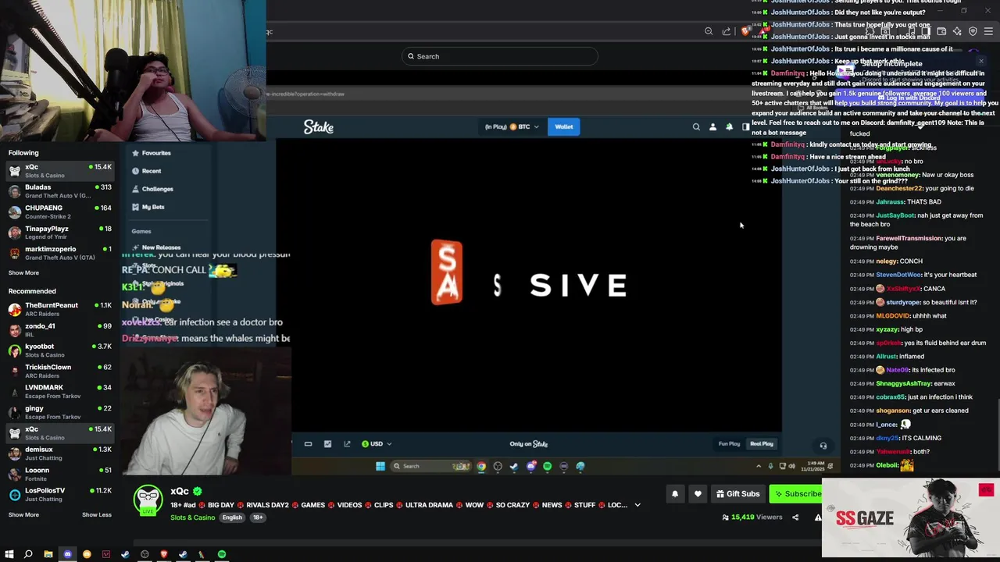
Task: Open the kyootbot recommended channel
Action: tap(60, 350)
